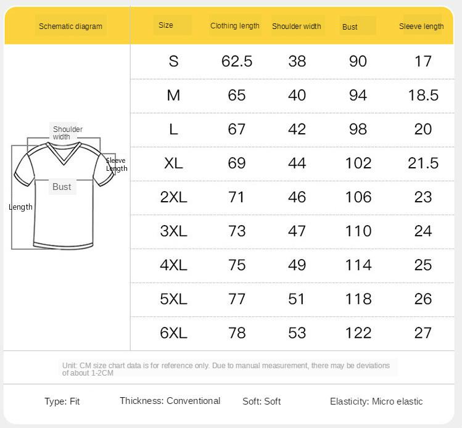The width and height of the screenshot is (462, 428).
Task: Click the Bust column header
Action: [x=350, y=27]
